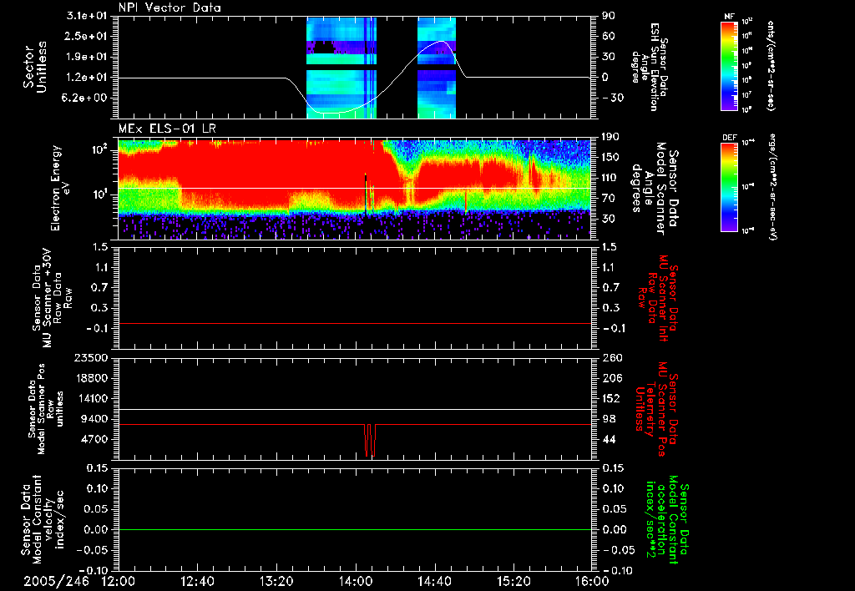This screenshot has height=591, width=855.
Task: Click the 'cnts/(cm**2-sr-sec)' units label
Action: [x=771, y=65]
